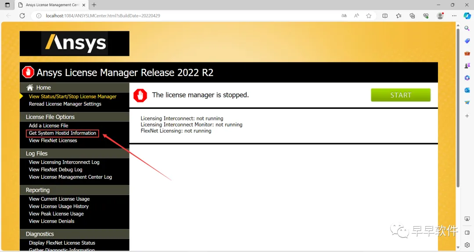Click the site information icon in address bar
The image size is (474, 252).
pos(39,16)
